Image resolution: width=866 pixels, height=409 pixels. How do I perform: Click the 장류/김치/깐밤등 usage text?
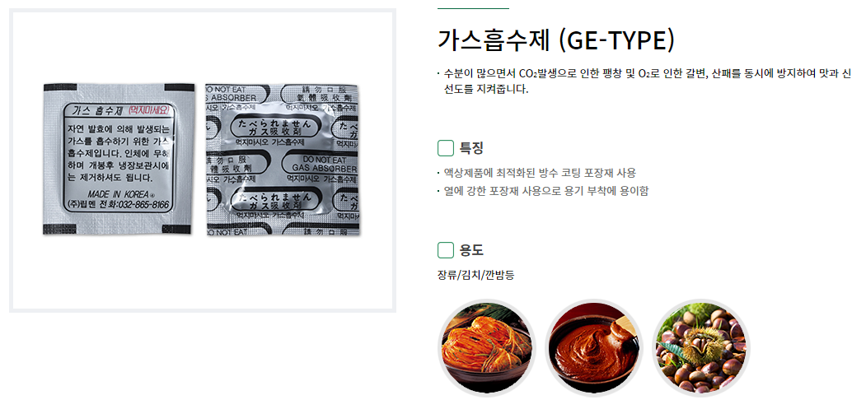[475, 274]
